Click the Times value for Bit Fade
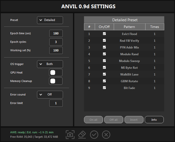175x142 pixels. pos(154,88)
